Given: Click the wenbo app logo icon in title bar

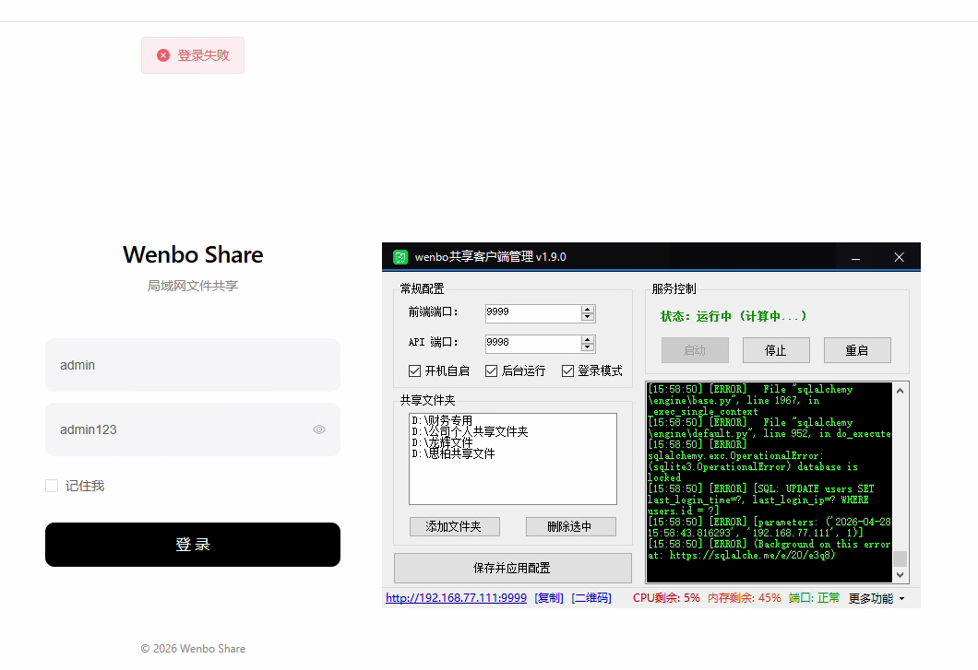Looking at the screenshot, I should pyautogui.click(x=400, y=257).
